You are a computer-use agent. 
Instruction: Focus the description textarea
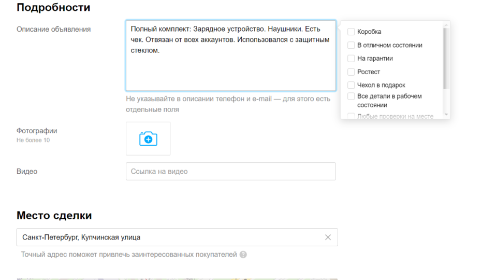click(231, 55)
